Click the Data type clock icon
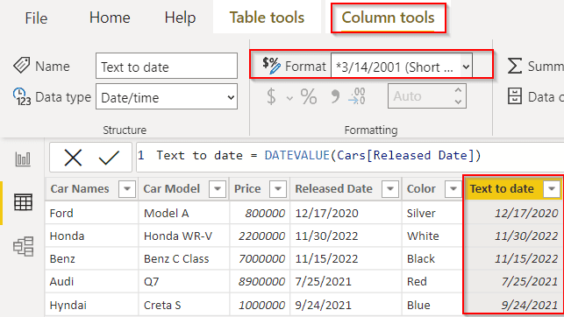The width and height of the screenshot is (564, 317). click(x=22, y=96)
